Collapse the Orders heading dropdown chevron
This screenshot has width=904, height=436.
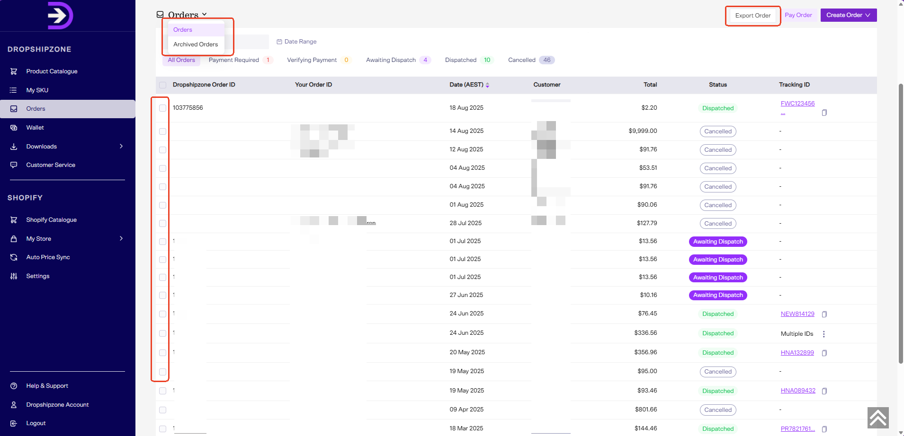tap(204, 15)
